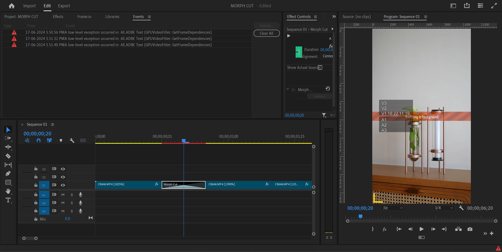Play the sequence in Program Monitor
Screen dimensions: 502x252
pyautogui.click(x=421, y=229)
